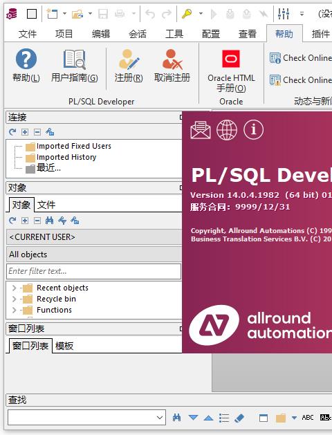
Task: Refresh the 连接 connection list
Action: (x=12, y=132)
